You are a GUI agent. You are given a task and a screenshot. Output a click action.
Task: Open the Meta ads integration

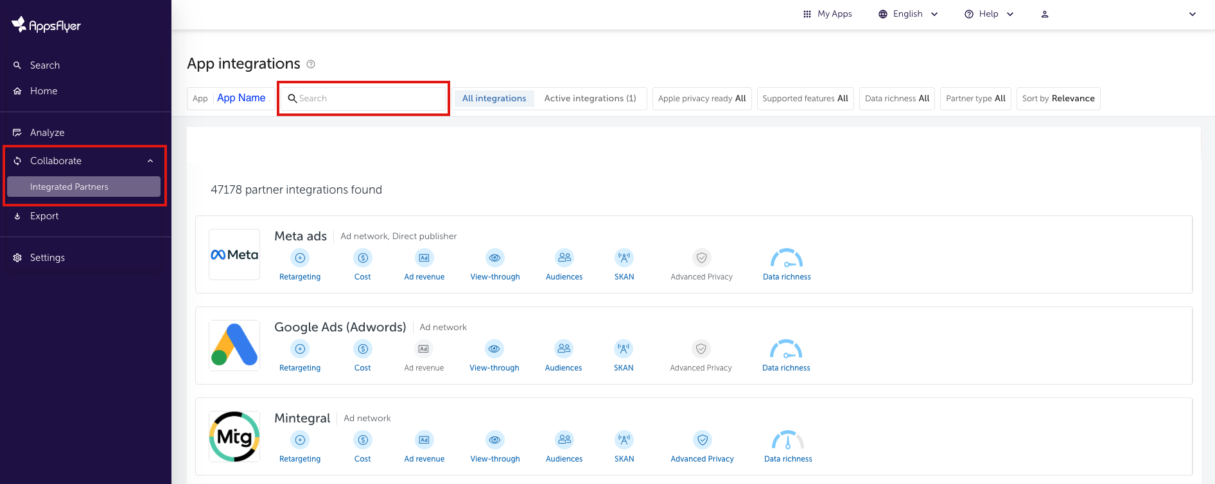[x=301, y=236]
